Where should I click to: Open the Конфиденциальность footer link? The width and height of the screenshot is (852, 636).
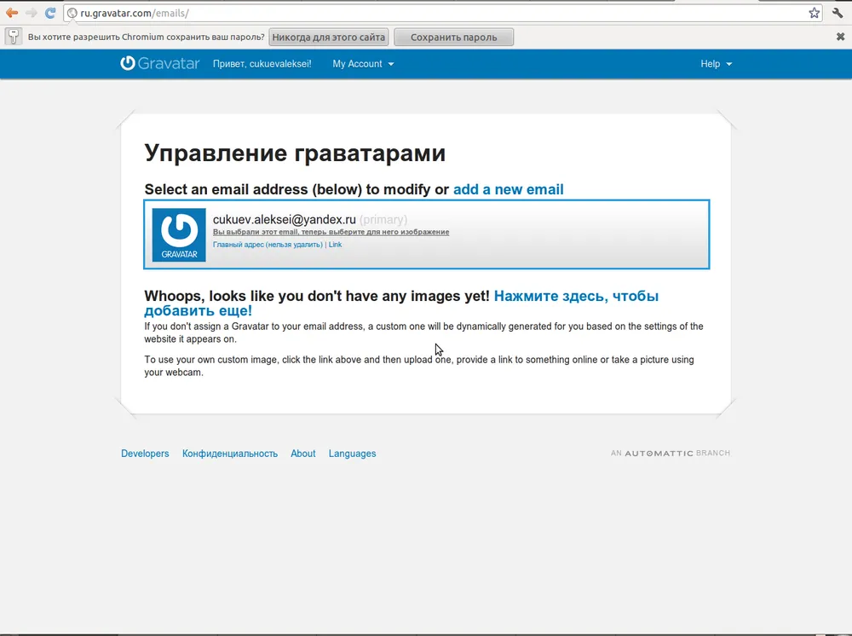[230, 454]
